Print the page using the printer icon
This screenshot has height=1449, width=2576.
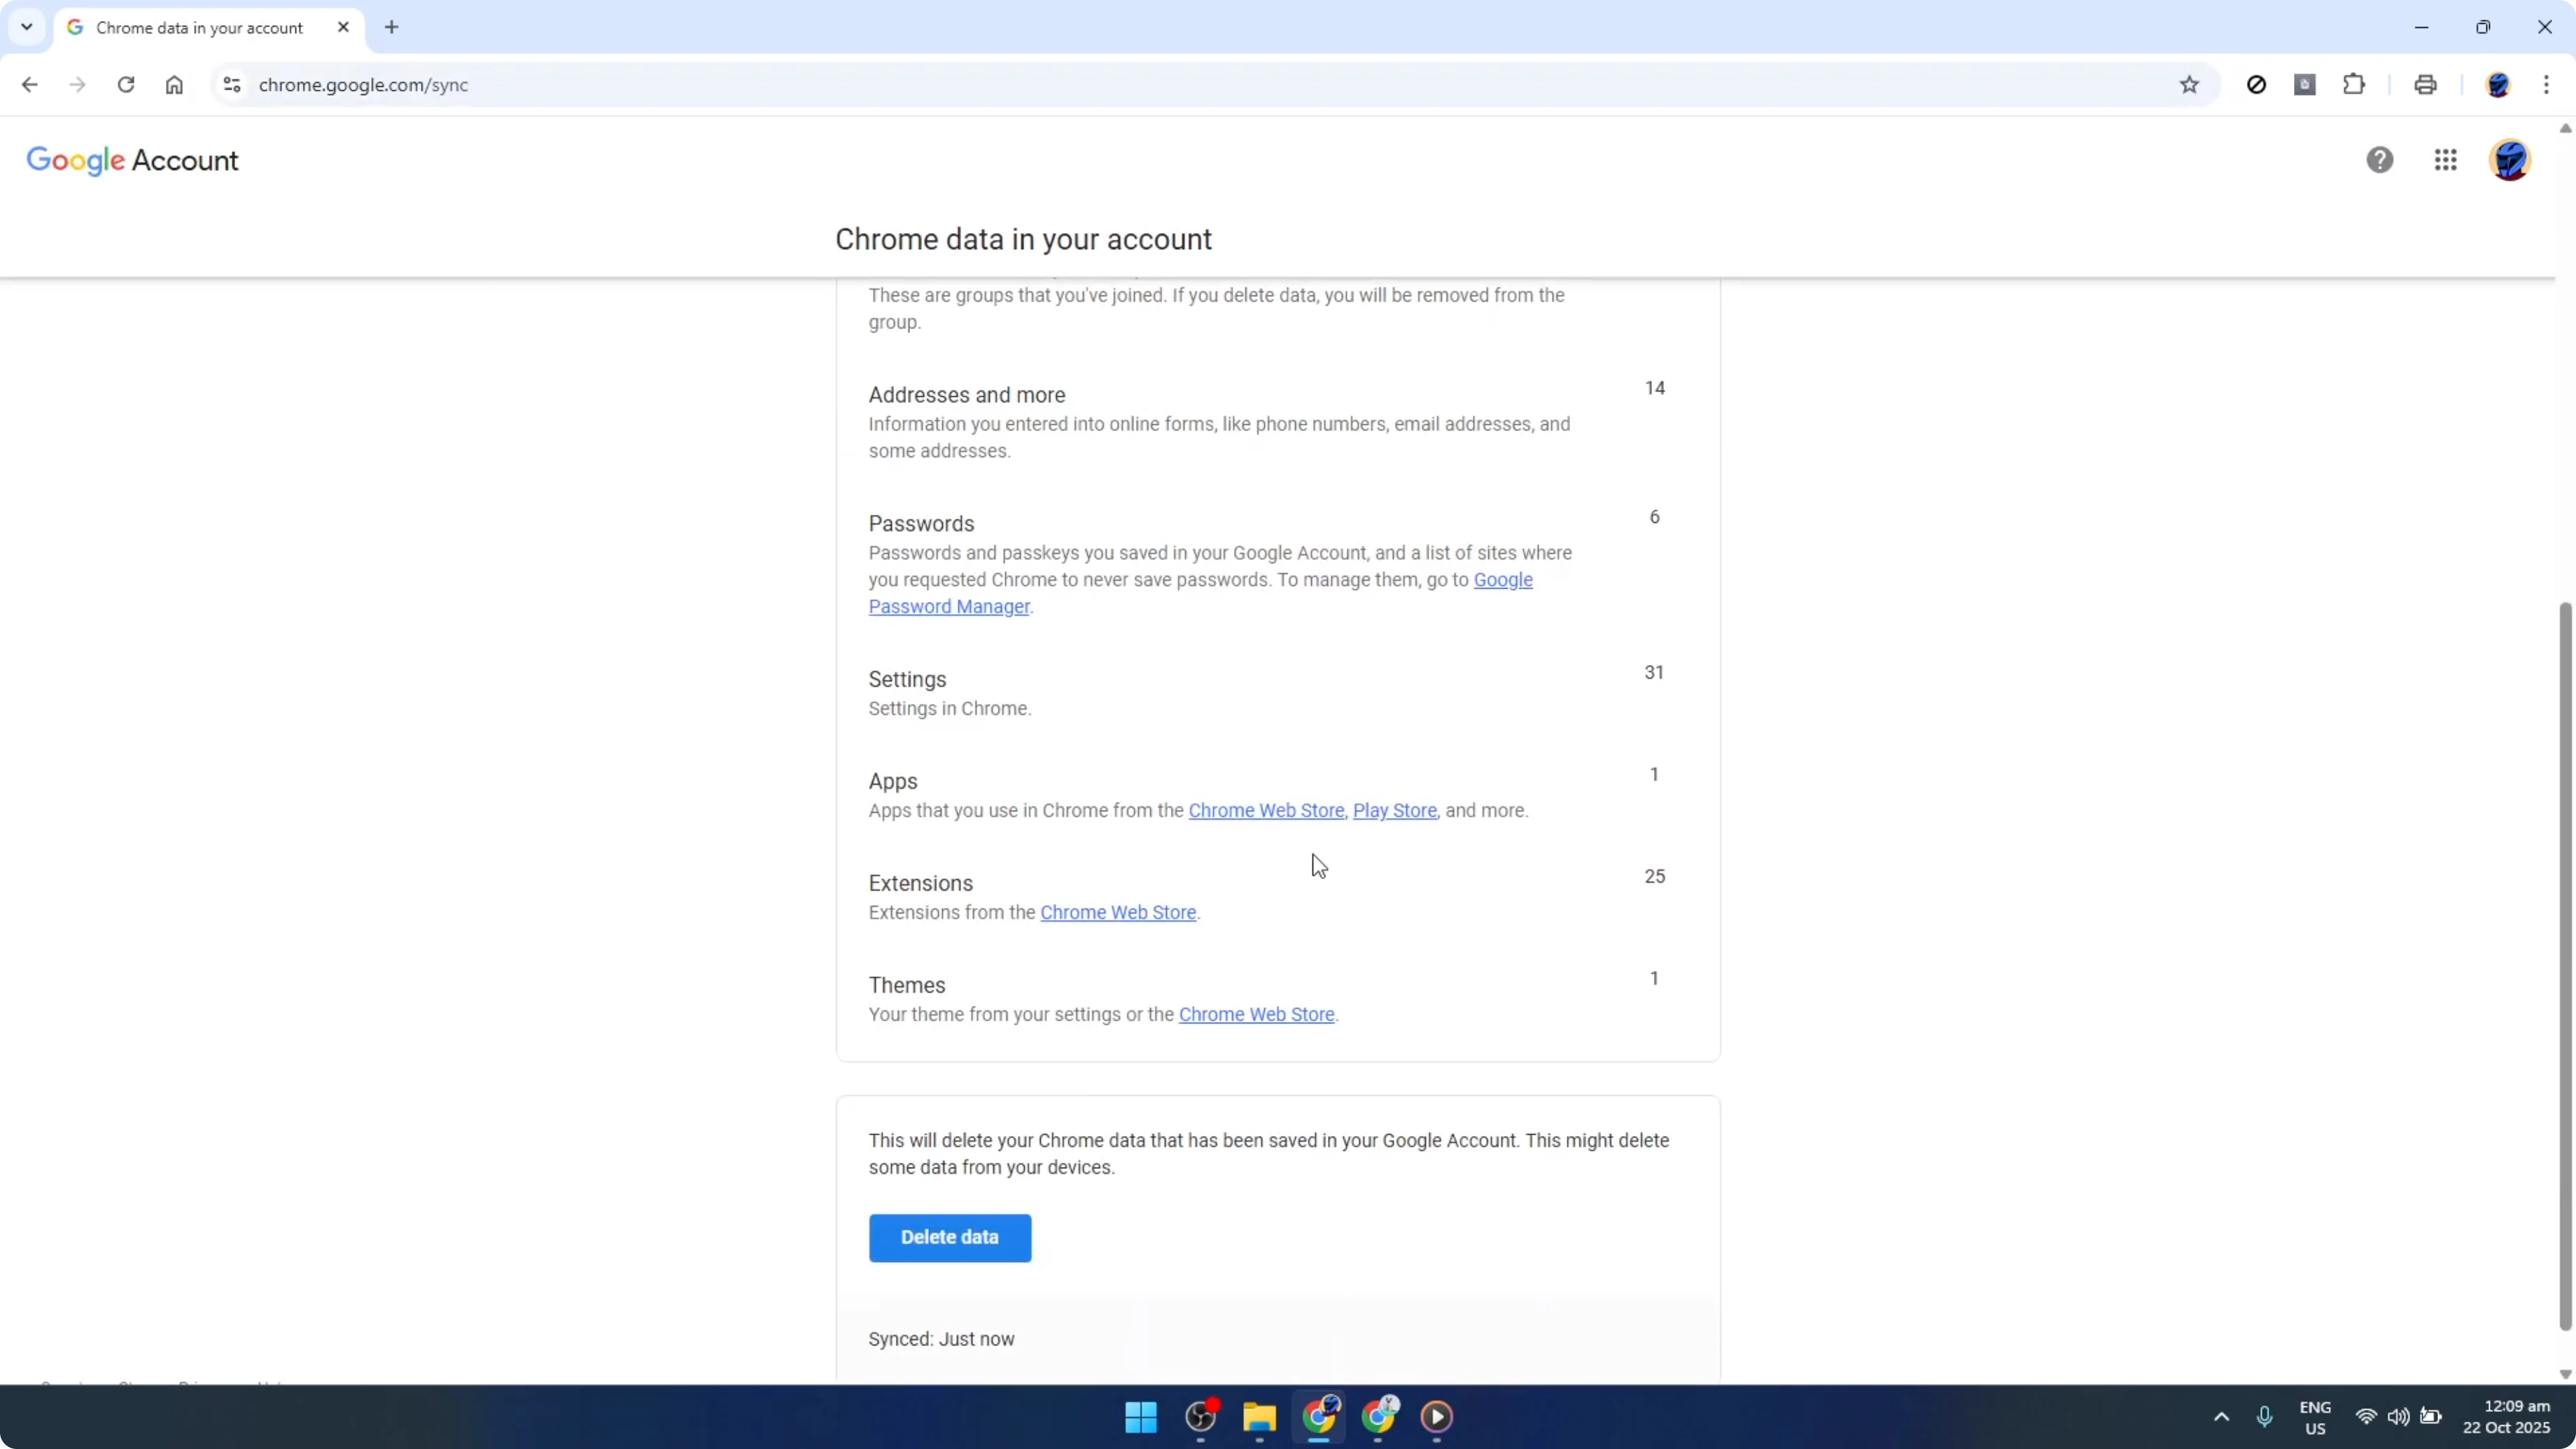(x=2426, y=84)
